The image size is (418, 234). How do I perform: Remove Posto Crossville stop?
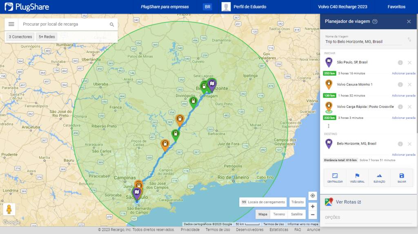pyautogui.click(x=410, y=107)
